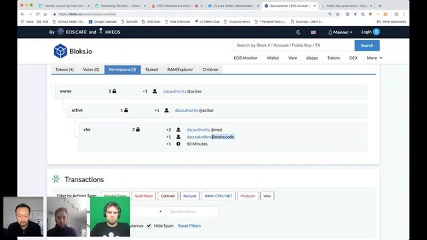Click zoom magnifier in address bar
Image resolution: width=427 pixels, height=240 pixels.
(x=330, y=14)
